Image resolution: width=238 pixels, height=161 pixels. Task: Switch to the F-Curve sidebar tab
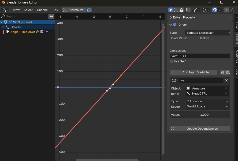[x=236, y=23]
